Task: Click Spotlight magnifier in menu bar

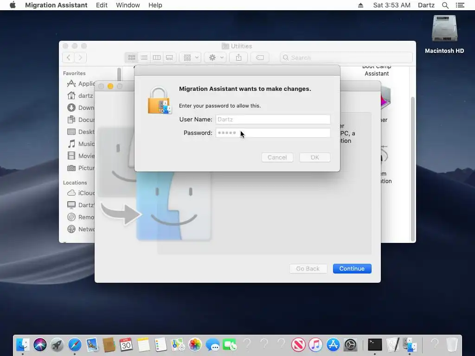Action: pos(445,5)
